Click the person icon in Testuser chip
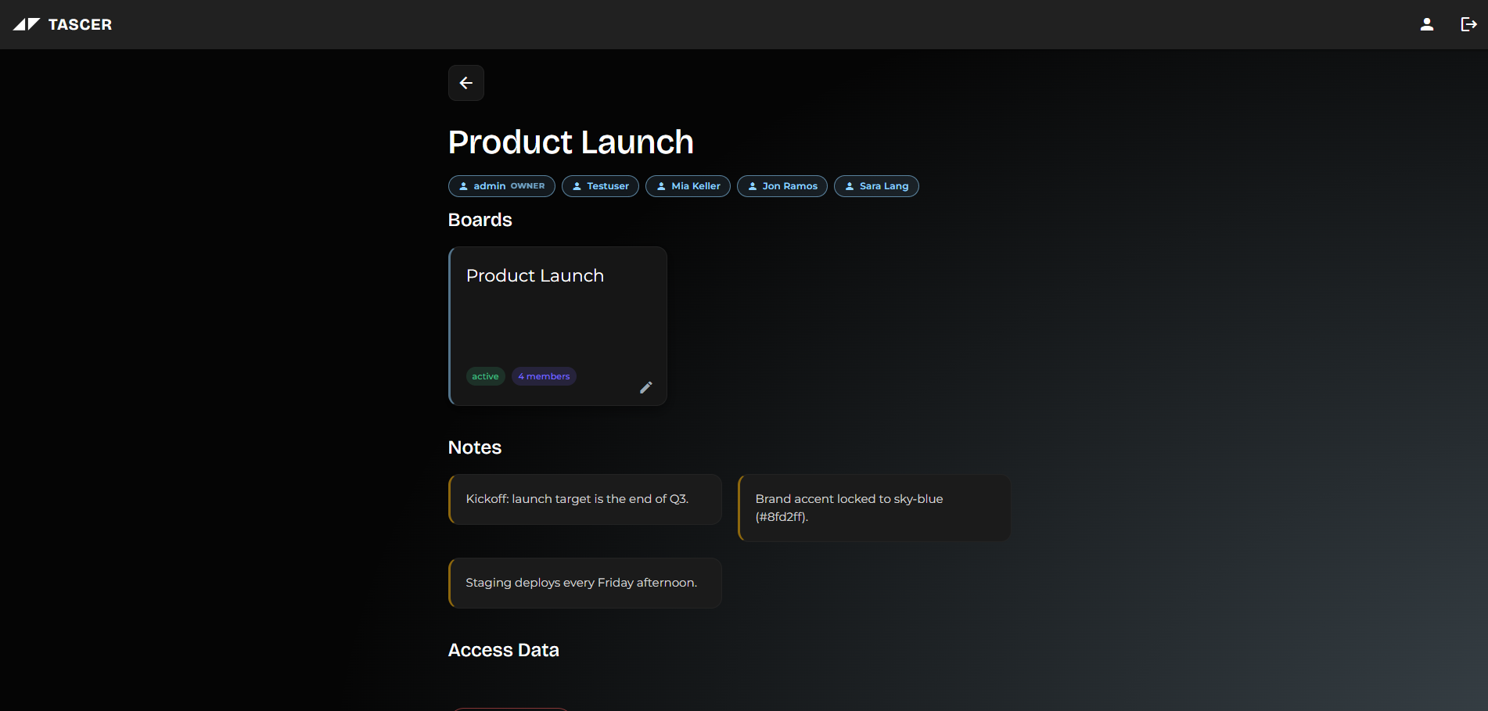Image resolution: width=1488 pixels, height=711 pixels. pyautogui.click(x=577, y=186)
